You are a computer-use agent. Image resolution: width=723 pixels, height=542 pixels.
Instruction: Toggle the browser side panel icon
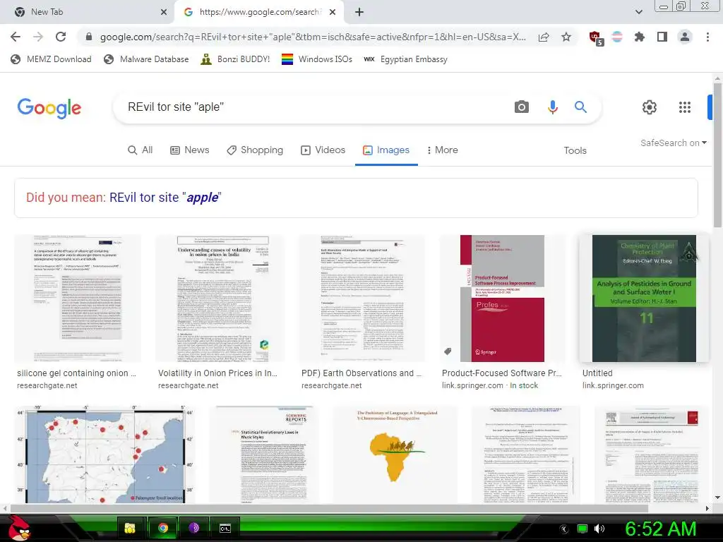[662, 37]
